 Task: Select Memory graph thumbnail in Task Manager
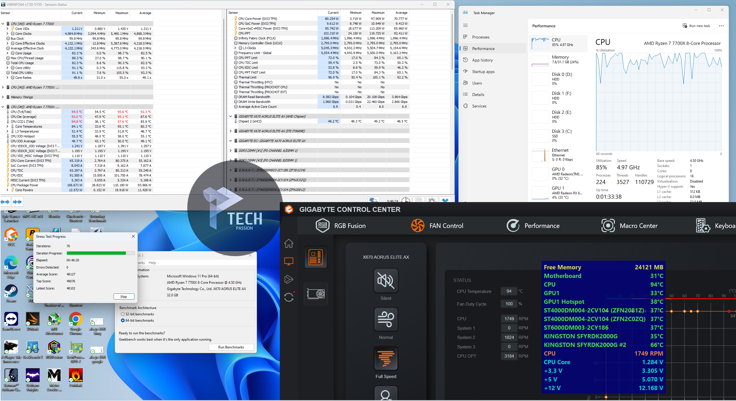540,61
